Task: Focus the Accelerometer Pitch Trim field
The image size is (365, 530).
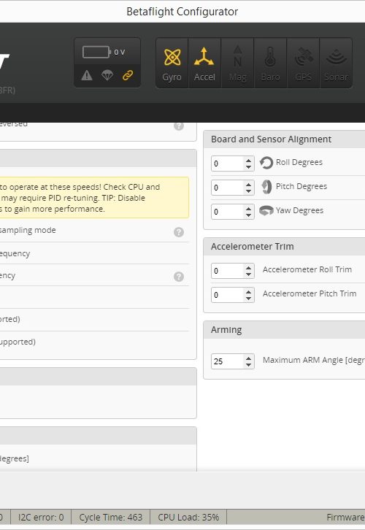Action: [x=233, y=295]
